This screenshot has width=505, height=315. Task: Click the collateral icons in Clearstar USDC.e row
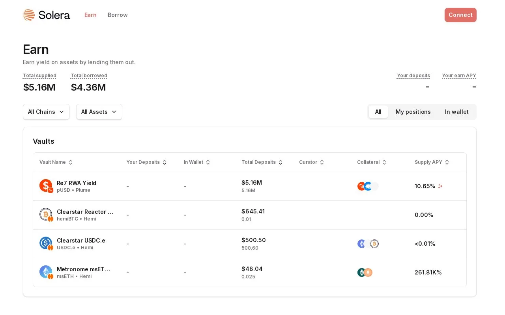[x=368, y=244]
